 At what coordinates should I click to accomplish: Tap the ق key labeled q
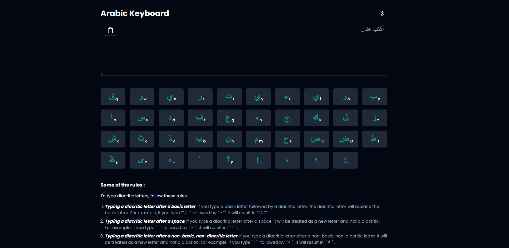tap(113, 97)
